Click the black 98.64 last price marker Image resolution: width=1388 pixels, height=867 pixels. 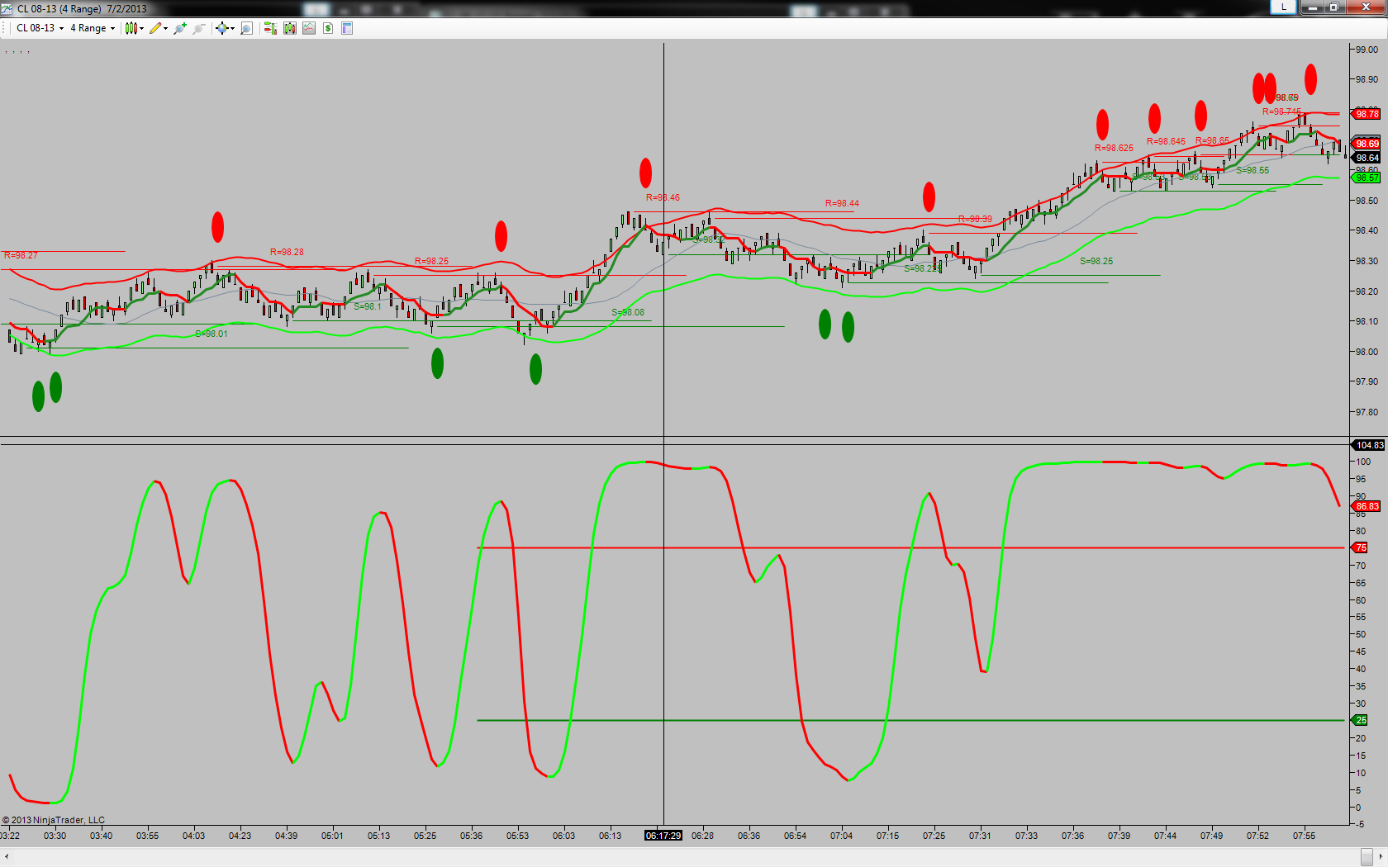tap(1367, 158)
